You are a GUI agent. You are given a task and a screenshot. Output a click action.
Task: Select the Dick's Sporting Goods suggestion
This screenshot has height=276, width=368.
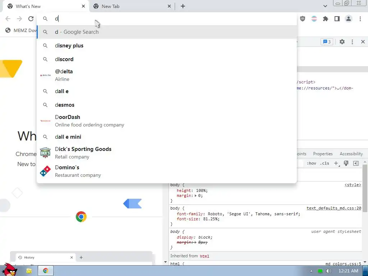[x=167, y=153]
